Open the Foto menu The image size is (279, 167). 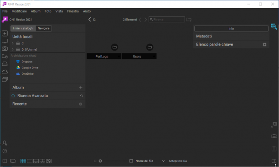(48, 11)
